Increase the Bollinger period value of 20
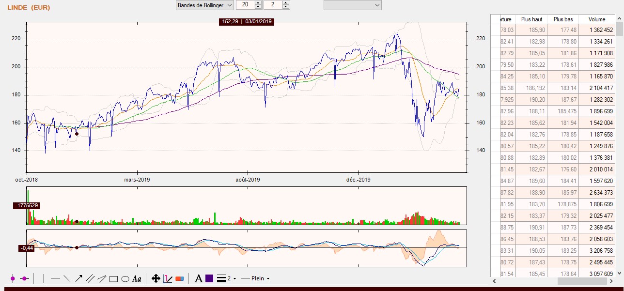The width and height of the screenshot is (624, 291). point(258,3)
